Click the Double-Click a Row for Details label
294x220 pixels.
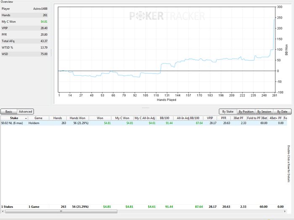tap(289, 164)
